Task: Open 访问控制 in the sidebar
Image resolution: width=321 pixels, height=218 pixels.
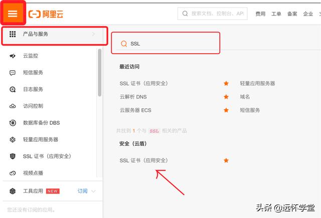Action: coord(33,106)
